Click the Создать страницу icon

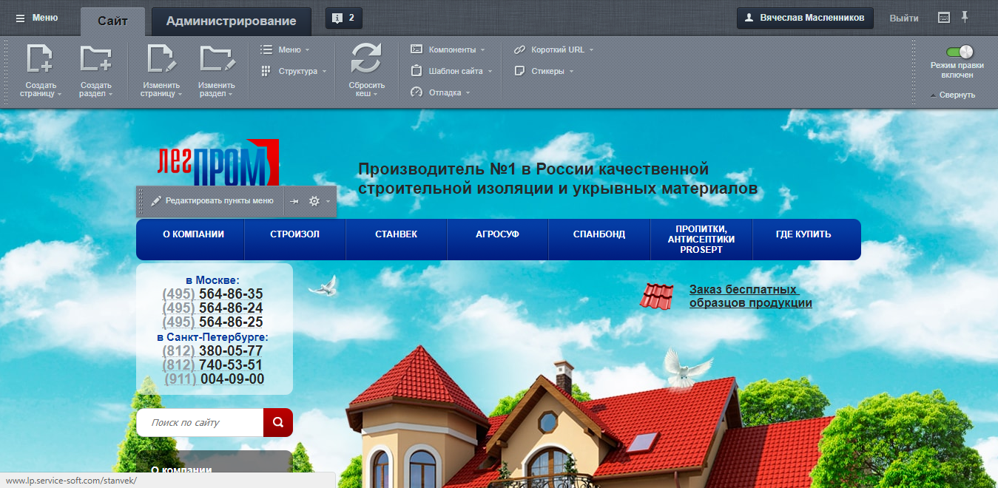[40, 59]
